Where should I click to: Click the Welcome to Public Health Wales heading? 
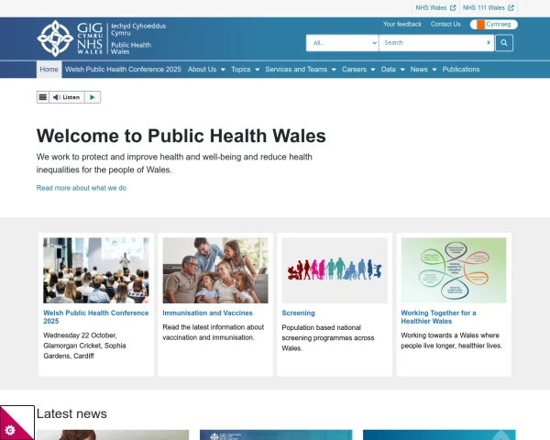pyautogui.click(x=181, y=136)
